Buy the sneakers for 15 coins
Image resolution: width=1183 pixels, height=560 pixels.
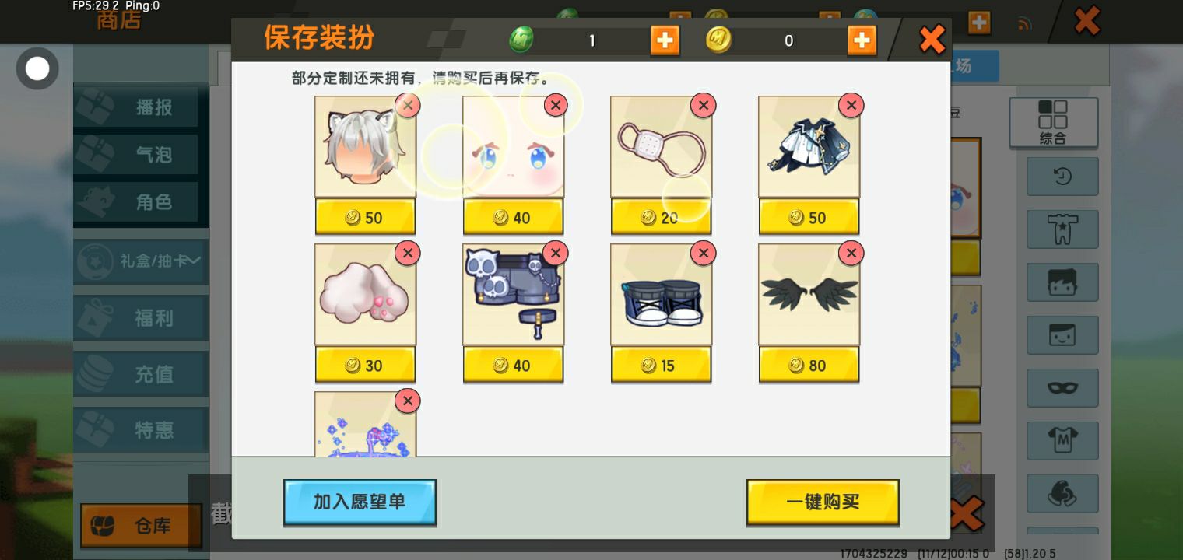pos(661,365)
